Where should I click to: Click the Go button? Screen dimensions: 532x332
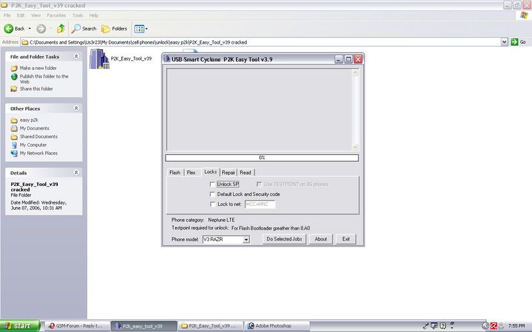518,42
